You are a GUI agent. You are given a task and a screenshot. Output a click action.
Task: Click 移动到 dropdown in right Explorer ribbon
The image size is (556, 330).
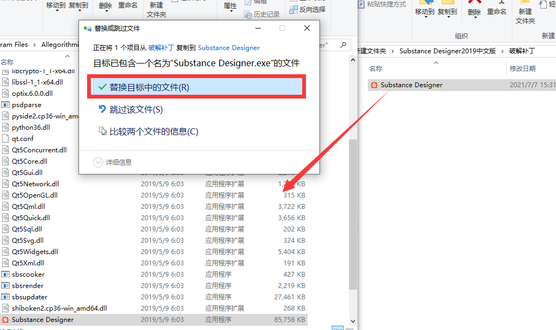[x=425, y=13]
